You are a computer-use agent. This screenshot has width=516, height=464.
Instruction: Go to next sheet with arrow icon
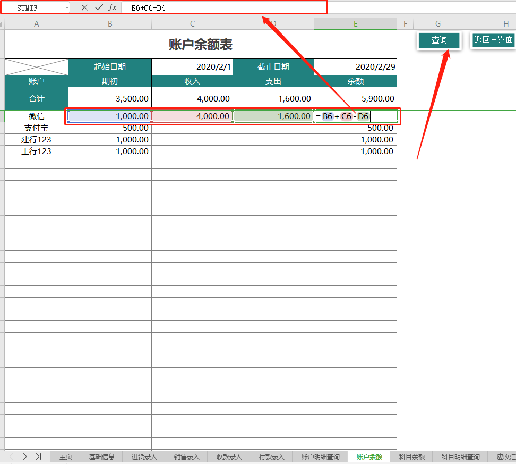pyautogui.click(x=24, y=457)
